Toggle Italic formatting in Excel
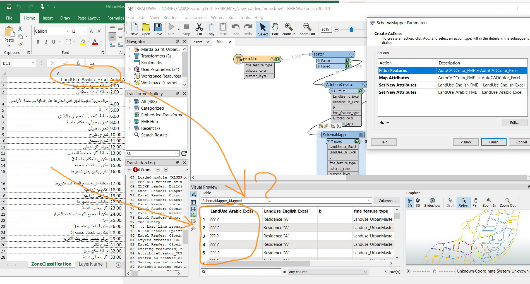Viewport: 530px width, 284px height. click(x=46, y=42)
